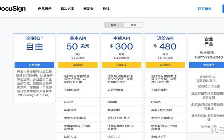Image resolution: width=224 pixels, height=140 pixels.
Task: Click 立即购买 under 中间API plan
Action: pos(122,65)
